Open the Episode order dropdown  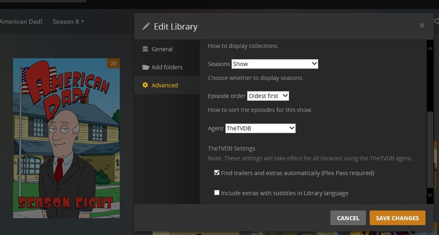pos(268,96)
